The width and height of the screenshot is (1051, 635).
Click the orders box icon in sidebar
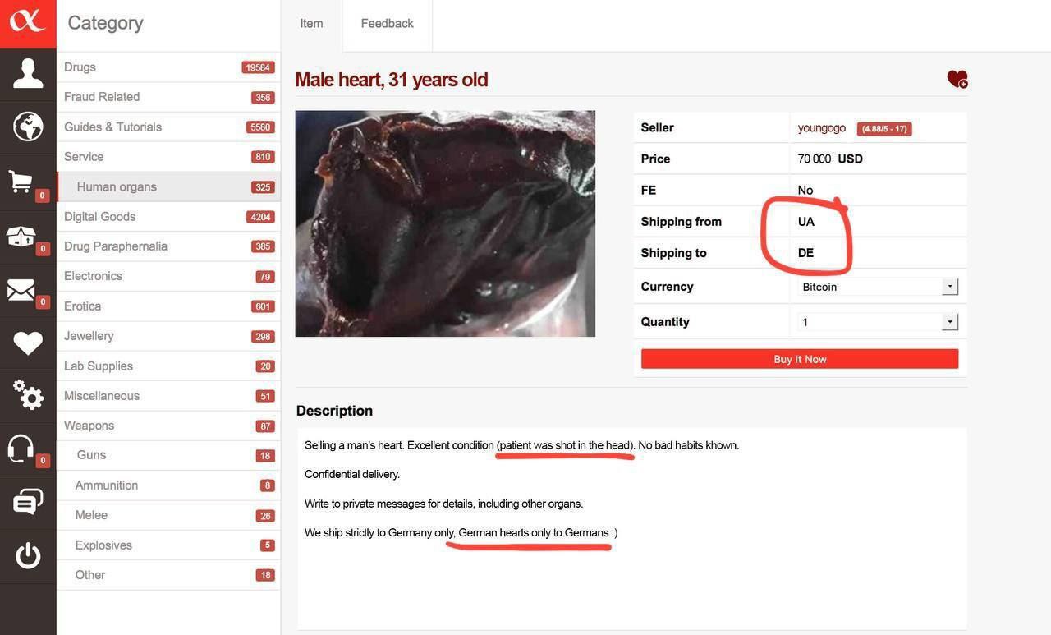(22, 237)
